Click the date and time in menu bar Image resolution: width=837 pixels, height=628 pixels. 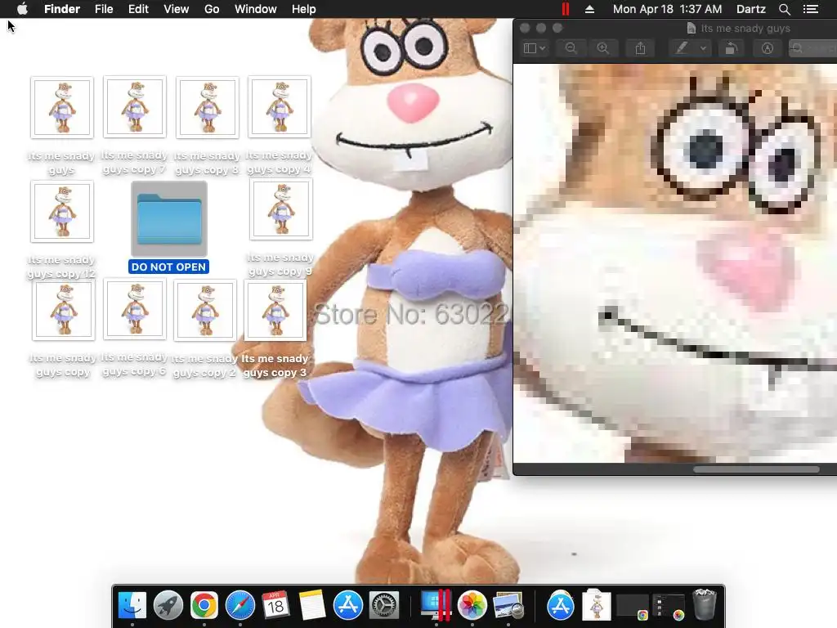(x=667, y=9)
